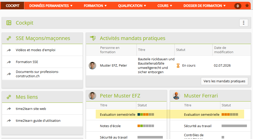Open the Cockpit three-dot options menu
The width and height of the screenshot is (253, 139).
point(244,23)
